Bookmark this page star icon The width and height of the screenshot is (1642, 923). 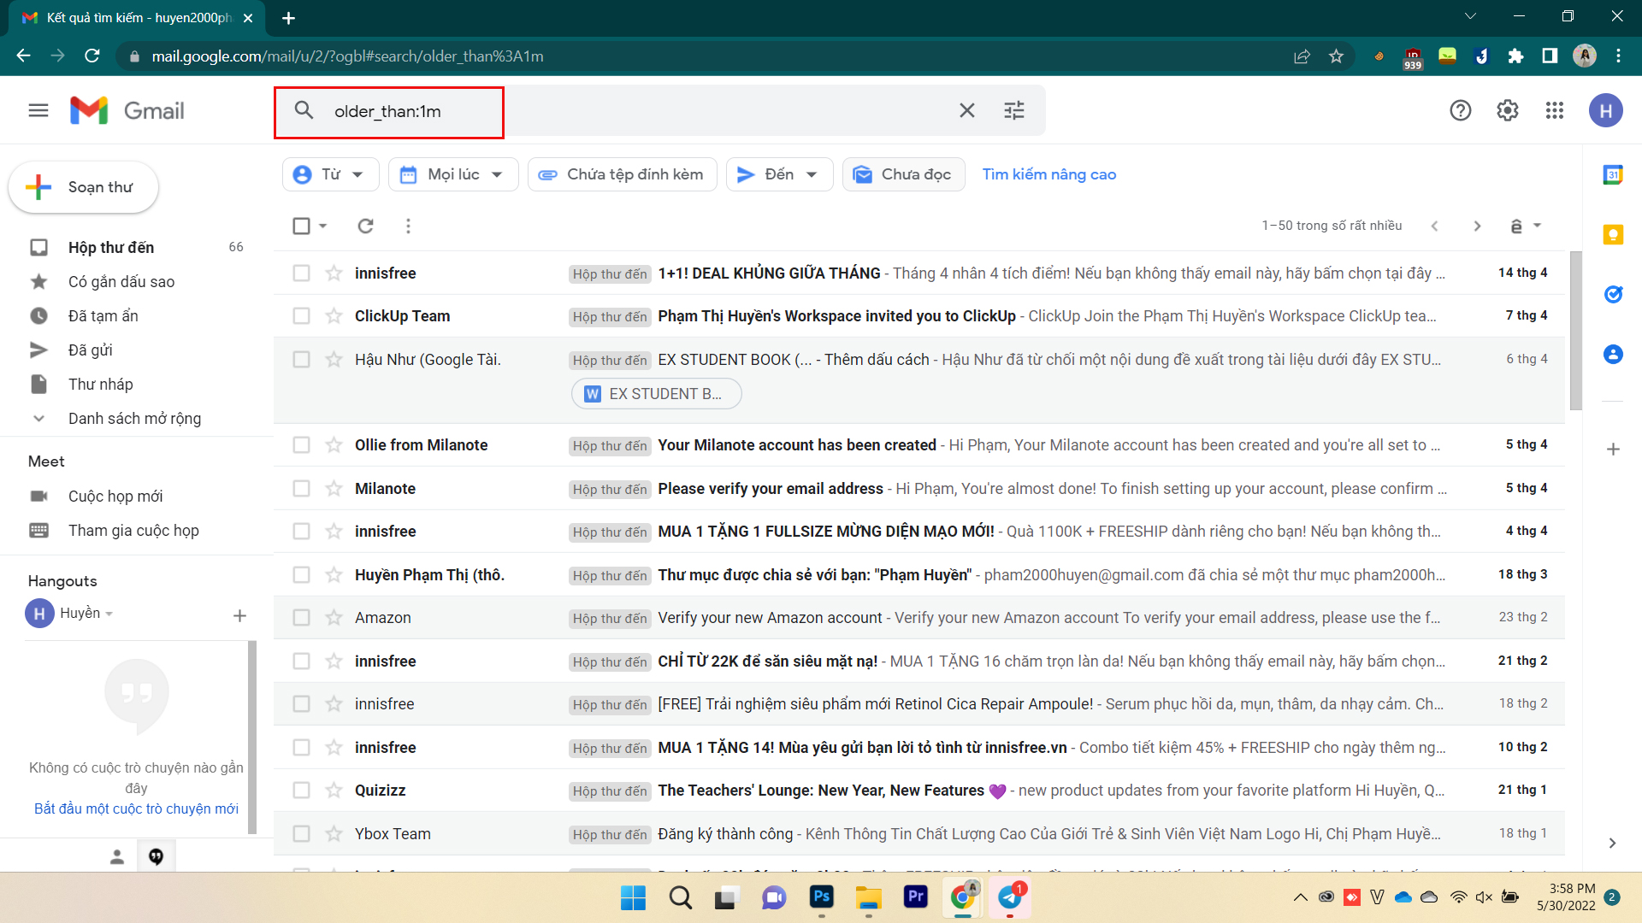(1336, 56)
